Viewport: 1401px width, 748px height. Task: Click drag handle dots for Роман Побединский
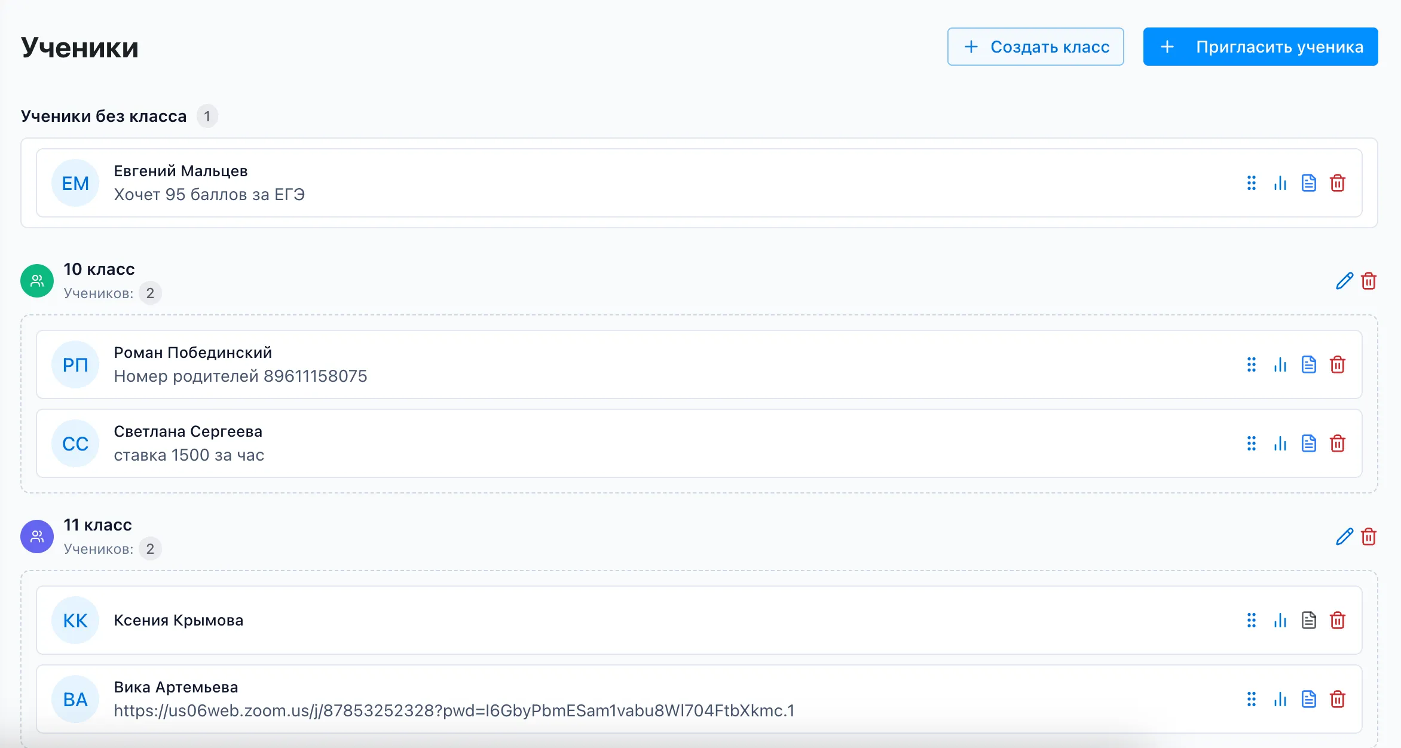1252,364
